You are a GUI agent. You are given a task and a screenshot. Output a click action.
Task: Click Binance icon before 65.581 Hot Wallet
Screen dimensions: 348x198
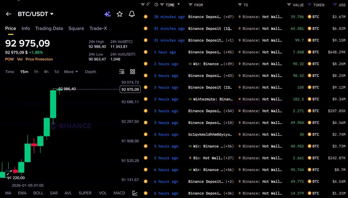pos(240,28)
